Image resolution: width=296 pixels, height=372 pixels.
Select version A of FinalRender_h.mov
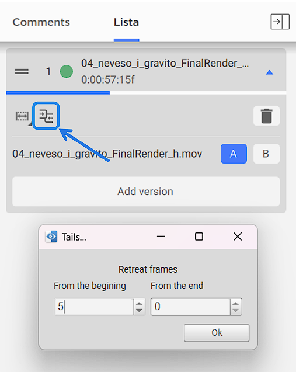(234, 154)
